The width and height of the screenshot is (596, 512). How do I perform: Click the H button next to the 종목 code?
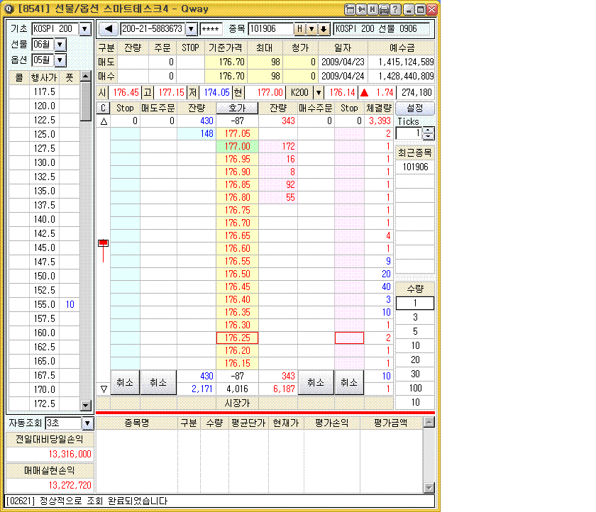point(300,29)
